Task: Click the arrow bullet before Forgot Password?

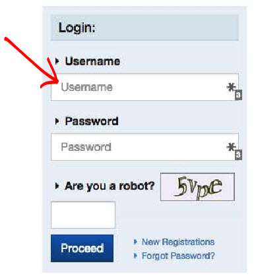Action: point(135,256)
